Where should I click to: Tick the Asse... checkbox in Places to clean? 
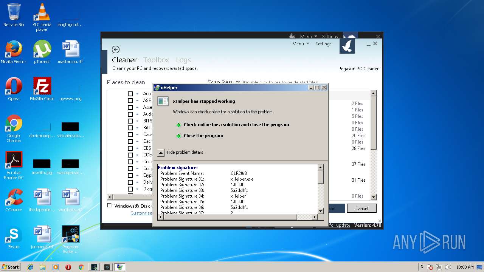(x=130, y=107)
